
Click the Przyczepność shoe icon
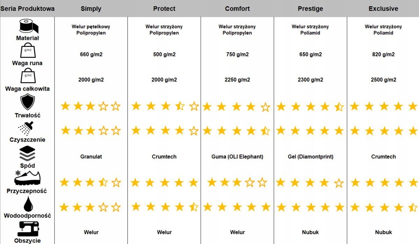point(27,179)
